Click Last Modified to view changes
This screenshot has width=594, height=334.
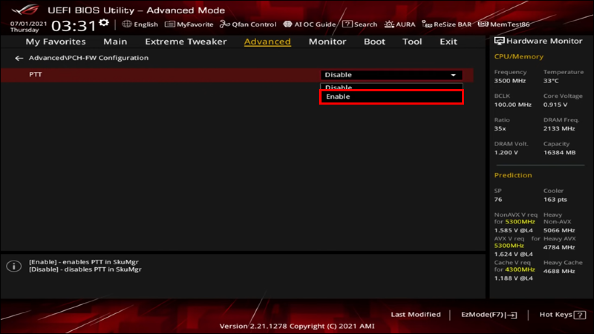tap(416, 314)
